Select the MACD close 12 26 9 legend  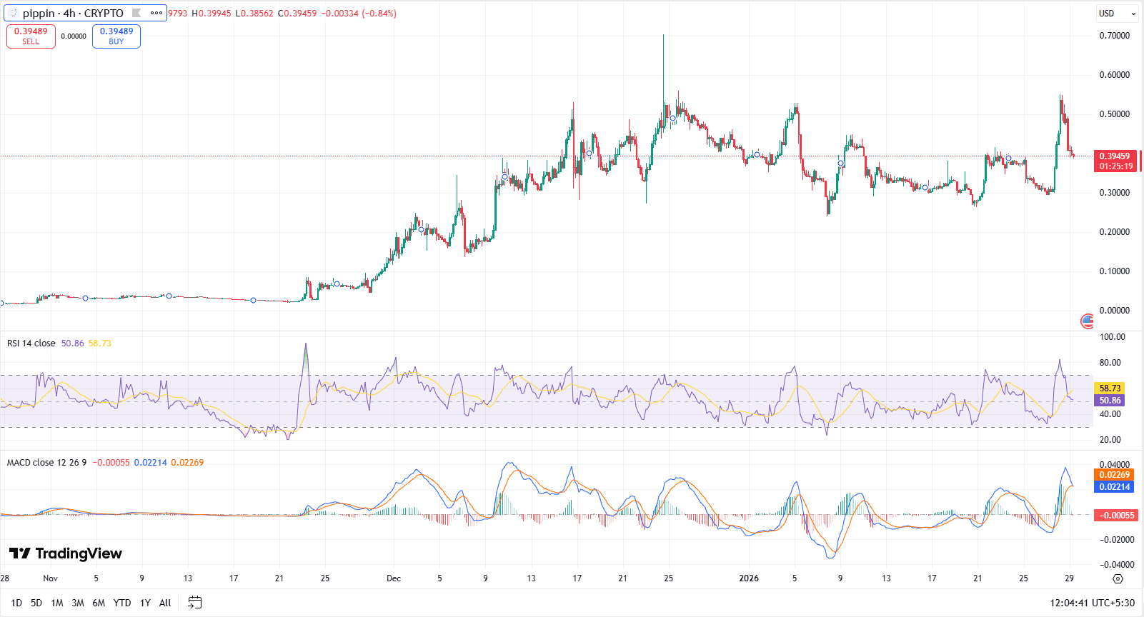coord(46,463)
